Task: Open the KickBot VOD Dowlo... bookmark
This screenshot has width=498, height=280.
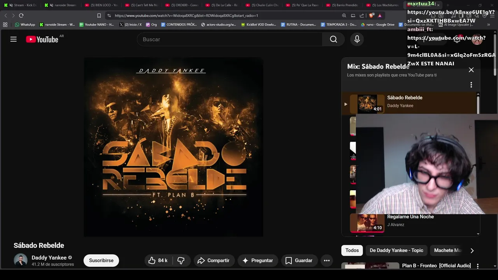Action: tap(259, 24)
